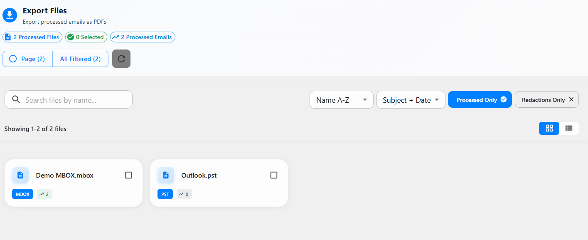This screenshot has width=588, height=240.
Task: Switch to list view layout
Action: (x=569, y=128)
